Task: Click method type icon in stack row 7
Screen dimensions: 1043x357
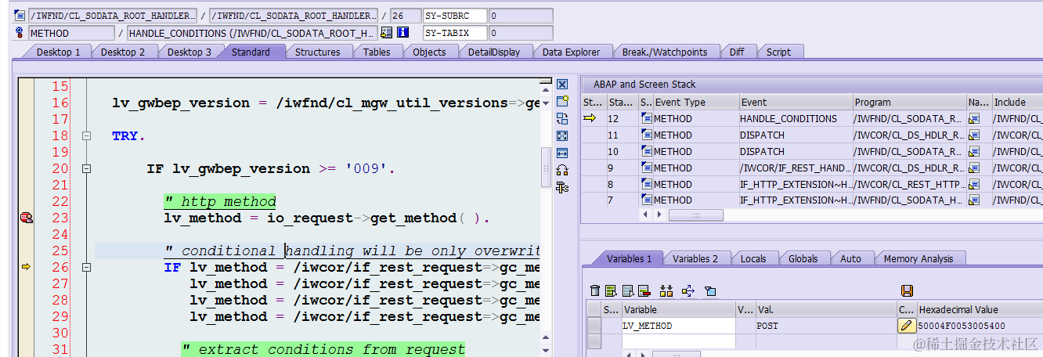Action: 646,200
